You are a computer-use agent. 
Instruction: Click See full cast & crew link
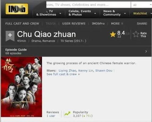[x=63, y=74]
